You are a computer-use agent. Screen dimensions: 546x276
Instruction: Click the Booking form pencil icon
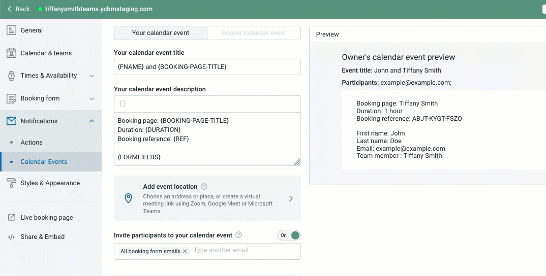pos(11,98)
